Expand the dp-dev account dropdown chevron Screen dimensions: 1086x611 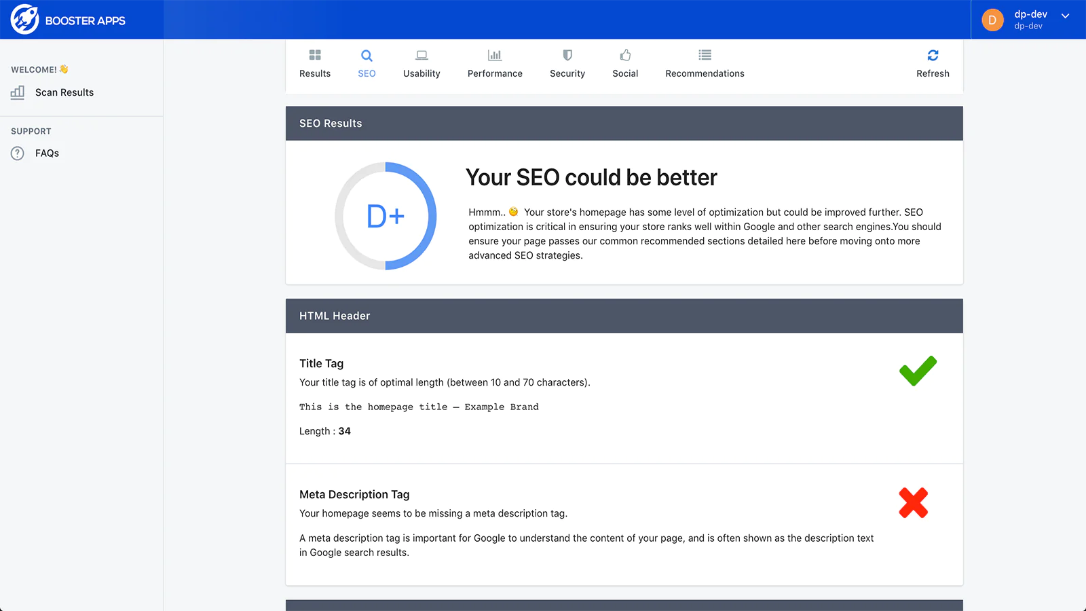pyautogui.click(x=1066, y=16)
